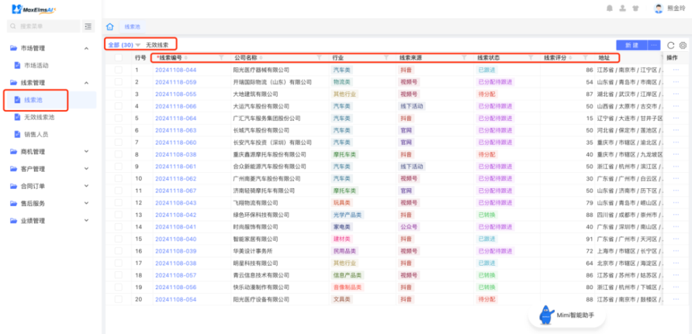
Task: Open more options beside 新建 button
Action: click(x=654, y=45)
